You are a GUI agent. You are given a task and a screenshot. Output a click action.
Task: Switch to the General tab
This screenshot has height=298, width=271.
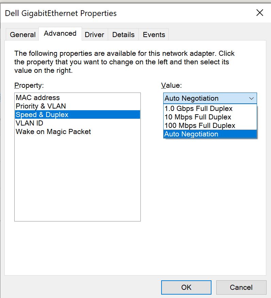[22, 35]
